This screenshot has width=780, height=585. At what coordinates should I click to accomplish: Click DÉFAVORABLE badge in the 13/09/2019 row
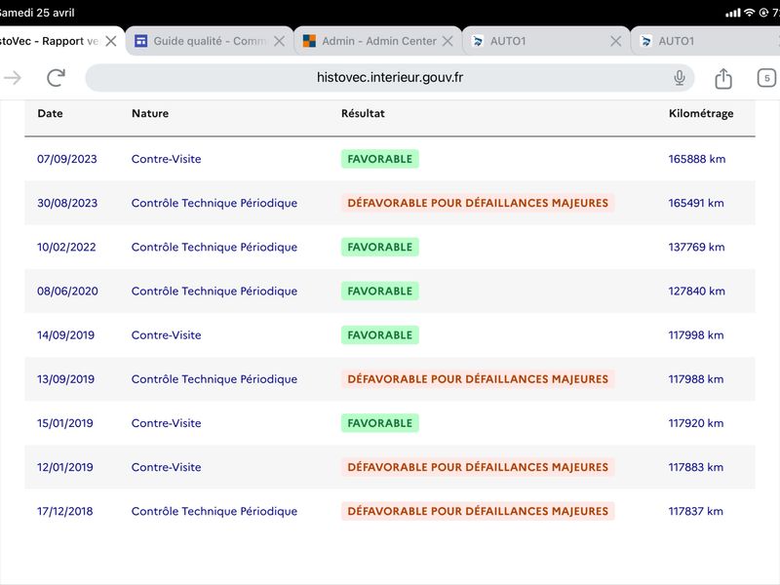478,379
